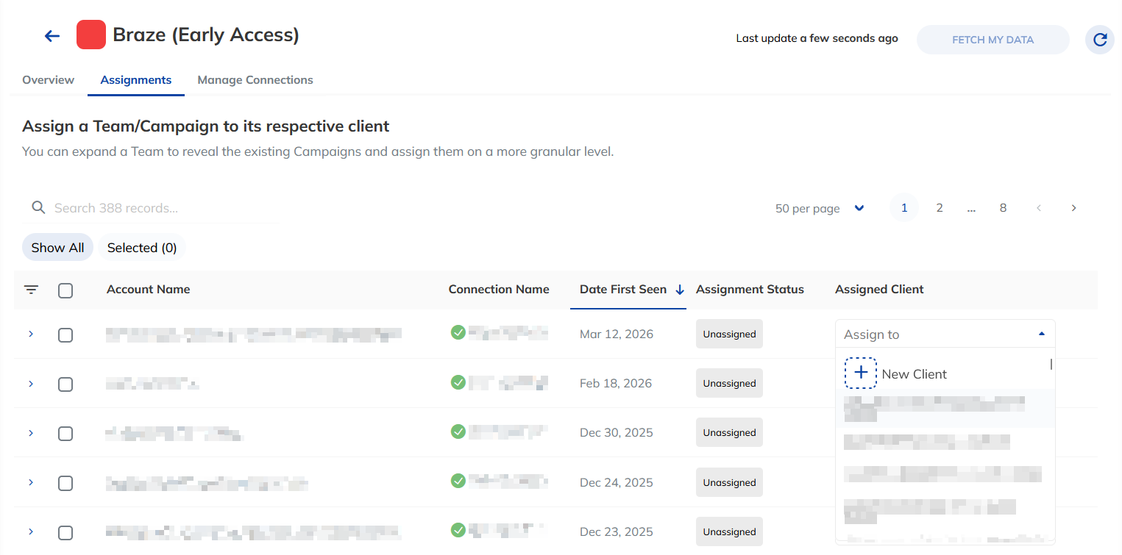Click the FETCH MY DATA button
Image resolution: width=1122 pixels, height=555 pixels.
pos(993,40)
